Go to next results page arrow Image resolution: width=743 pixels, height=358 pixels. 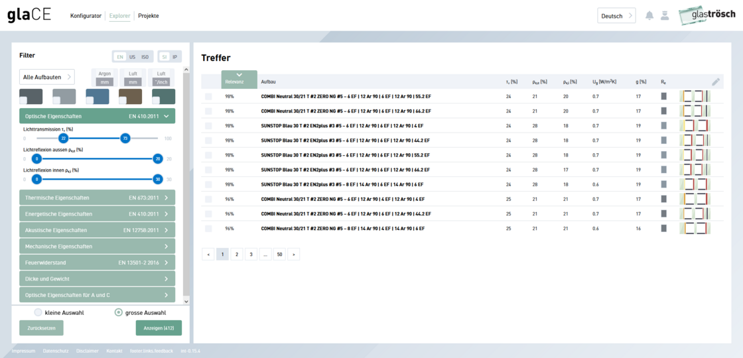coord(294,255)
